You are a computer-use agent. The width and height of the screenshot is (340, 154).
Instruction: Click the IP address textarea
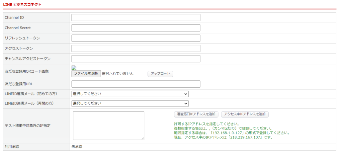109,126
